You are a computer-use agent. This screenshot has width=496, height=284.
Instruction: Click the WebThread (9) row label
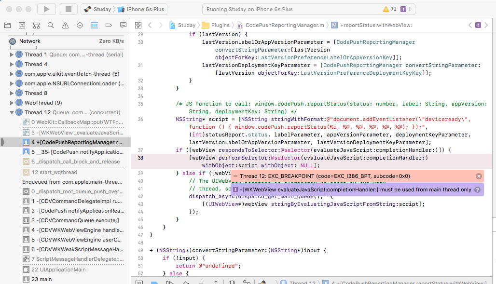click(x=43, y=103)
